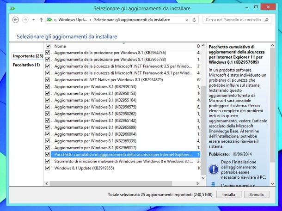282x211 pixels.
Task: Focus the Cerca nel Pannello di controllo field
Action: [237, 20]
